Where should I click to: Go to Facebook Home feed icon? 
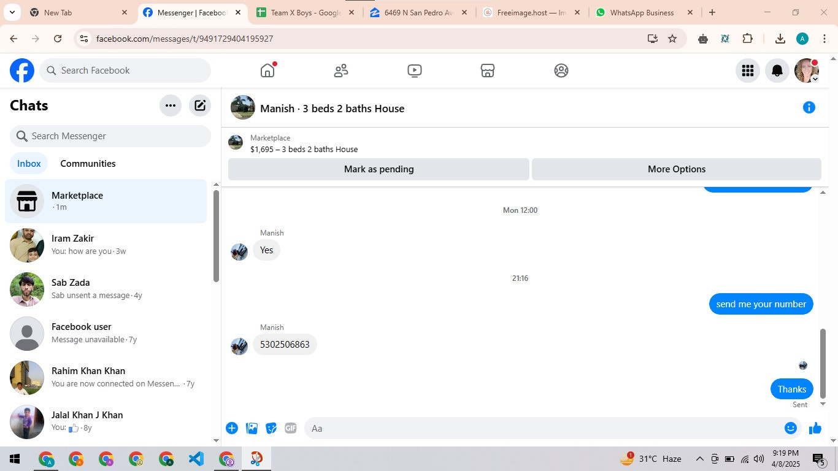[267, 71]
